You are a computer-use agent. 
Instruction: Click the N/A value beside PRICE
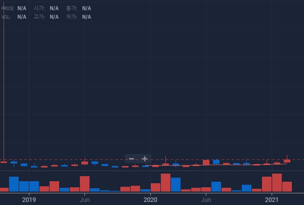(x=22, y=8)
